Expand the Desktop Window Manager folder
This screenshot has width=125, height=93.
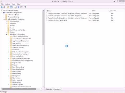click(x=9, y=58)
